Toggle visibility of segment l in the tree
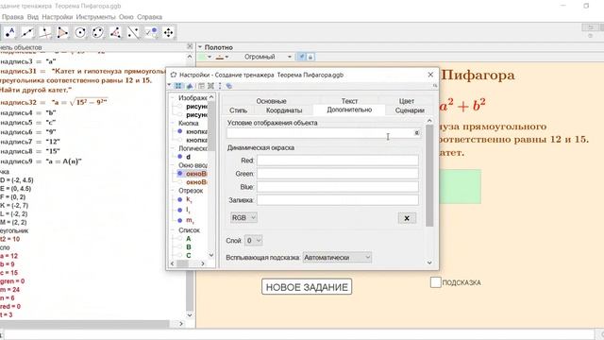 tap(179, 210)
